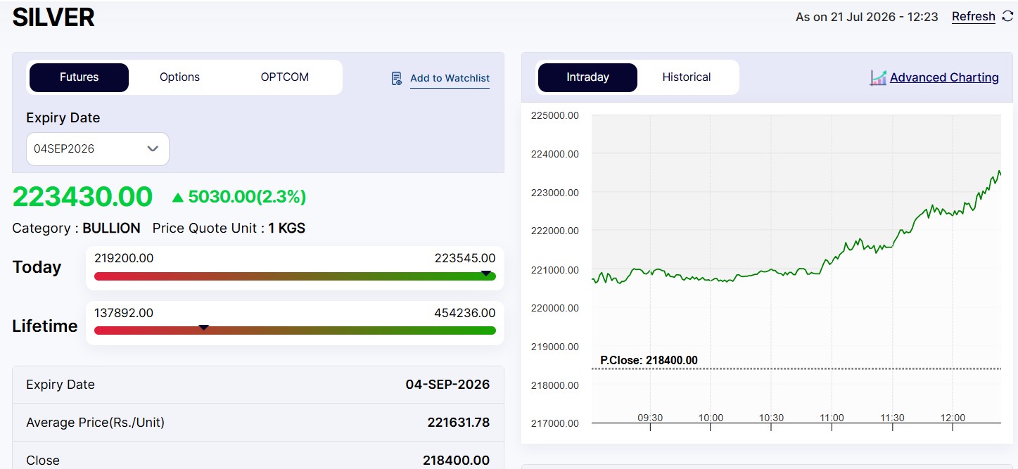Click the Category : BULLION text
Screen dimensions: 1018x469
(x=76, y=229)
